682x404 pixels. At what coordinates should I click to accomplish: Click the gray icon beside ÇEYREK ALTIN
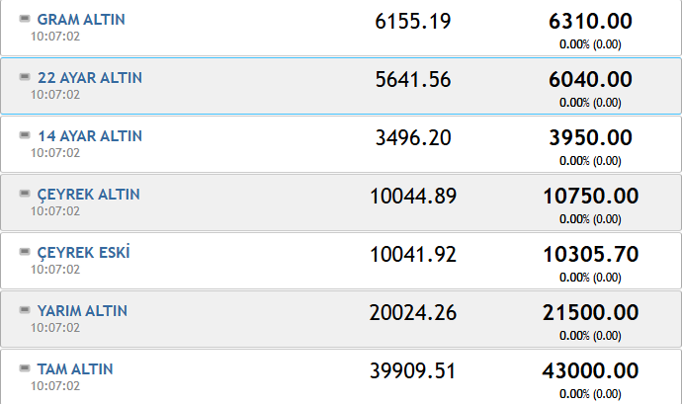(25, 194)
